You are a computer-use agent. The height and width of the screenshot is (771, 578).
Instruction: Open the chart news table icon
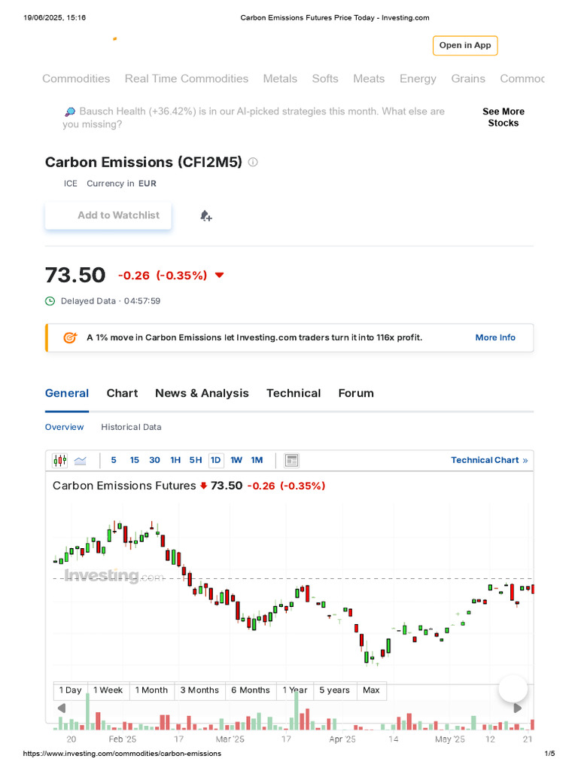(x=291, y=460)
